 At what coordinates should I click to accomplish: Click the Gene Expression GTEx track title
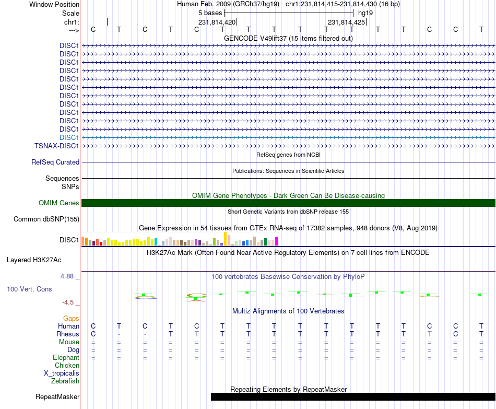288,228
